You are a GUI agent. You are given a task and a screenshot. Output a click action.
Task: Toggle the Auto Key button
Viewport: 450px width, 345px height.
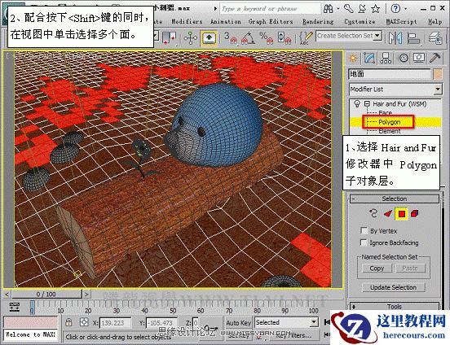tap(238, 323)
